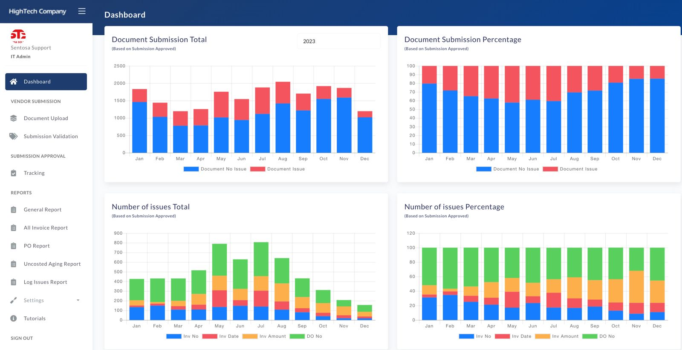
Task: Click the Settings wrench icon
Action: tap(14, 300)
